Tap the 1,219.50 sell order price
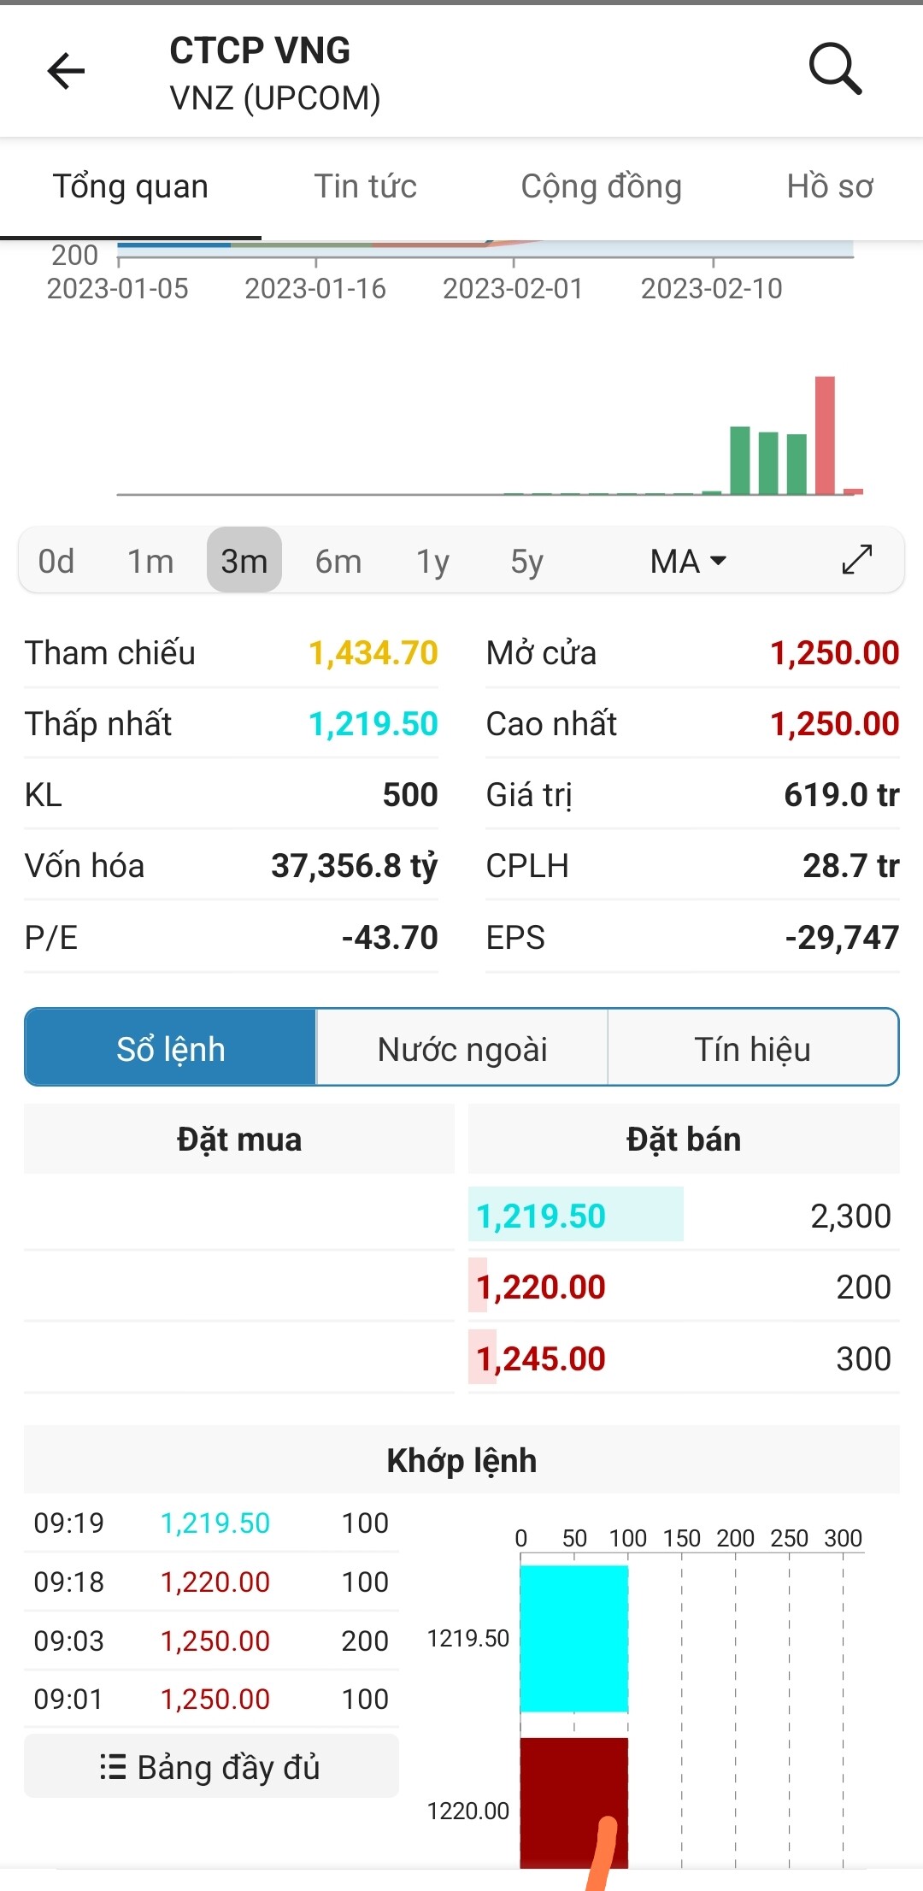923x1891 pixels. (541, 1216)
